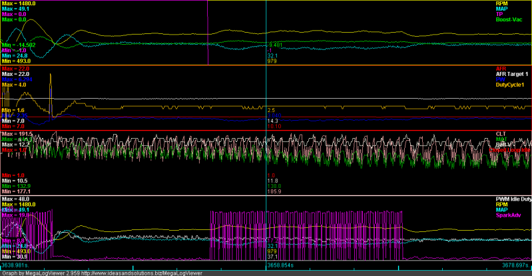Click the end time 3678.697s label
532x276 pixels.
click(516, 265)
